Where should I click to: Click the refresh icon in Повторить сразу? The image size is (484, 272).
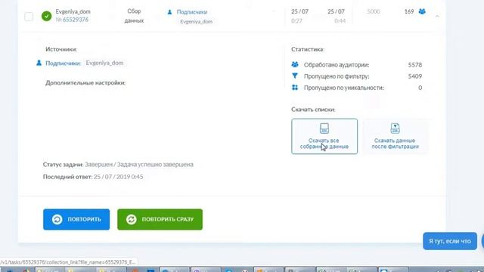pyautogui.click(x=131, y=219)
